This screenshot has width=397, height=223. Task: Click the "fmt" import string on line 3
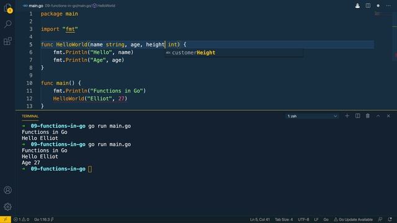point(70,29)
